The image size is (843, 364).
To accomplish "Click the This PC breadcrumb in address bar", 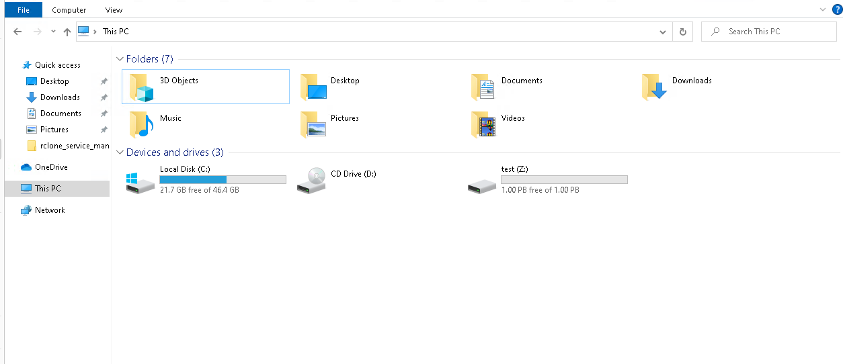I will click(116, 32).
